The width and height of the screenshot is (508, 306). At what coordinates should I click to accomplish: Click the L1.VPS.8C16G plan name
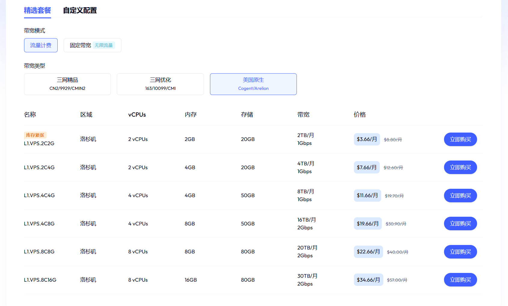coord(40,280)
